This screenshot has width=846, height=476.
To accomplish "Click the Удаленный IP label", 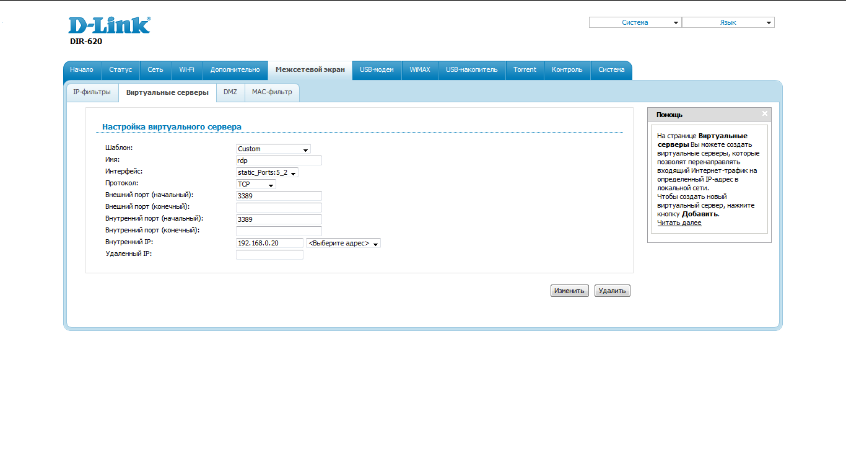I will click(129, 253).
